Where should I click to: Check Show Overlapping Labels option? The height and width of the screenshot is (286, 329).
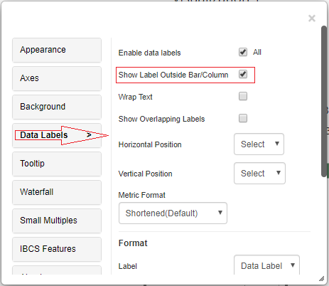pos(243,118)
